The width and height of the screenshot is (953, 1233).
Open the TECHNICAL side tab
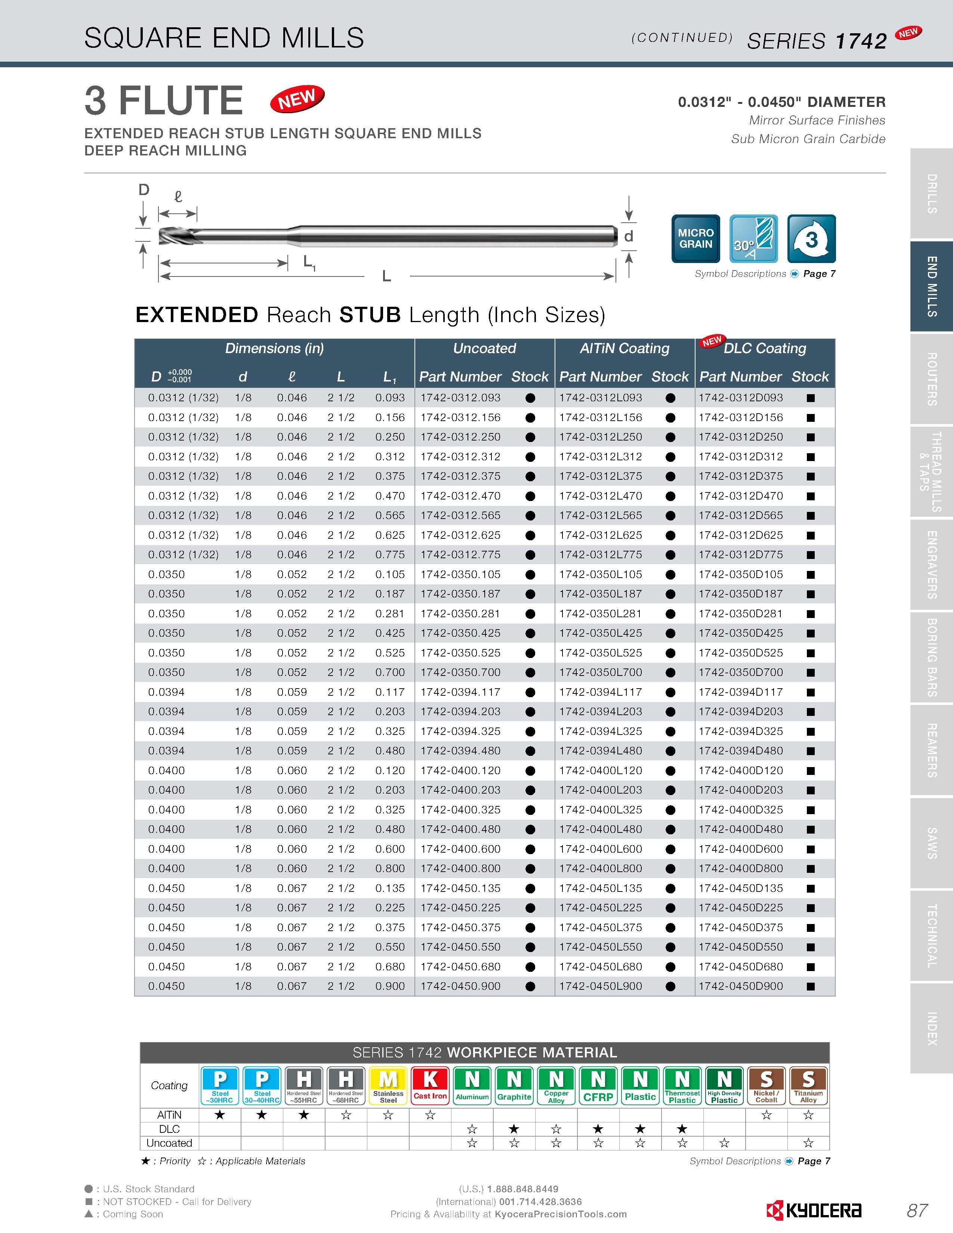click(932, 936)
